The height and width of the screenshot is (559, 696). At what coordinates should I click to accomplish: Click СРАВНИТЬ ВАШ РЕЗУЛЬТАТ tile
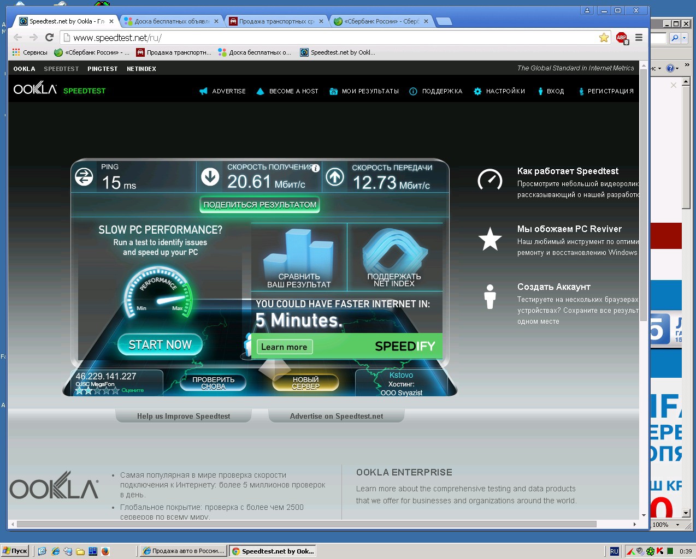299,258
